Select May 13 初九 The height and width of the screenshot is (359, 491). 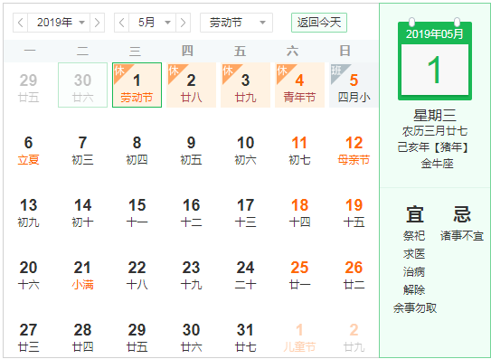coord(29,213)
